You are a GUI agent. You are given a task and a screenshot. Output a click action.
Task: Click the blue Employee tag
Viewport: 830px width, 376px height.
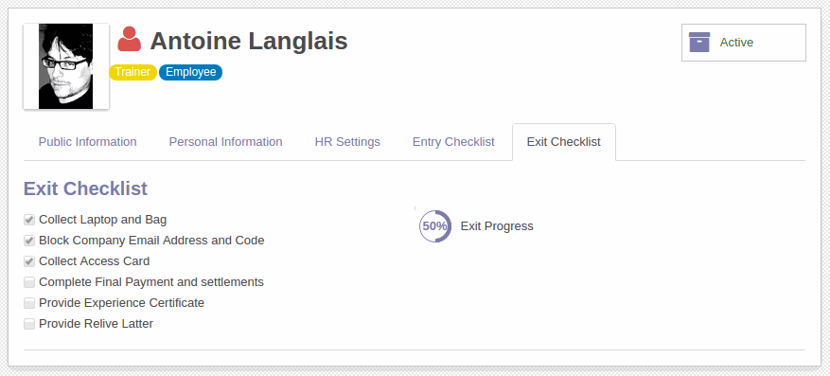190,72
